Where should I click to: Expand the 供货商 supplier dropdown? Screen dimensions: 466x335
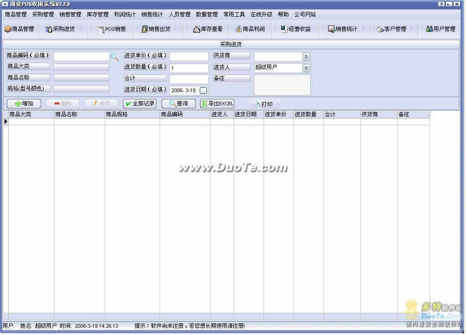pyautogui.click(x=306, y=57)
